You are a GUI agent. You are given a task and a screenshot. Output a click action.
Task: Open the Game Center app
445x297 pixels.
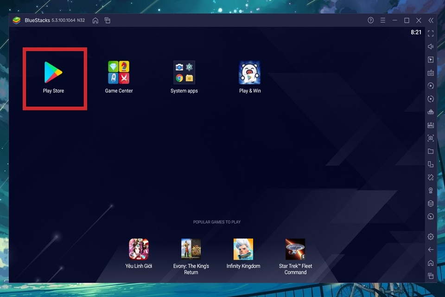click(119, 72)
